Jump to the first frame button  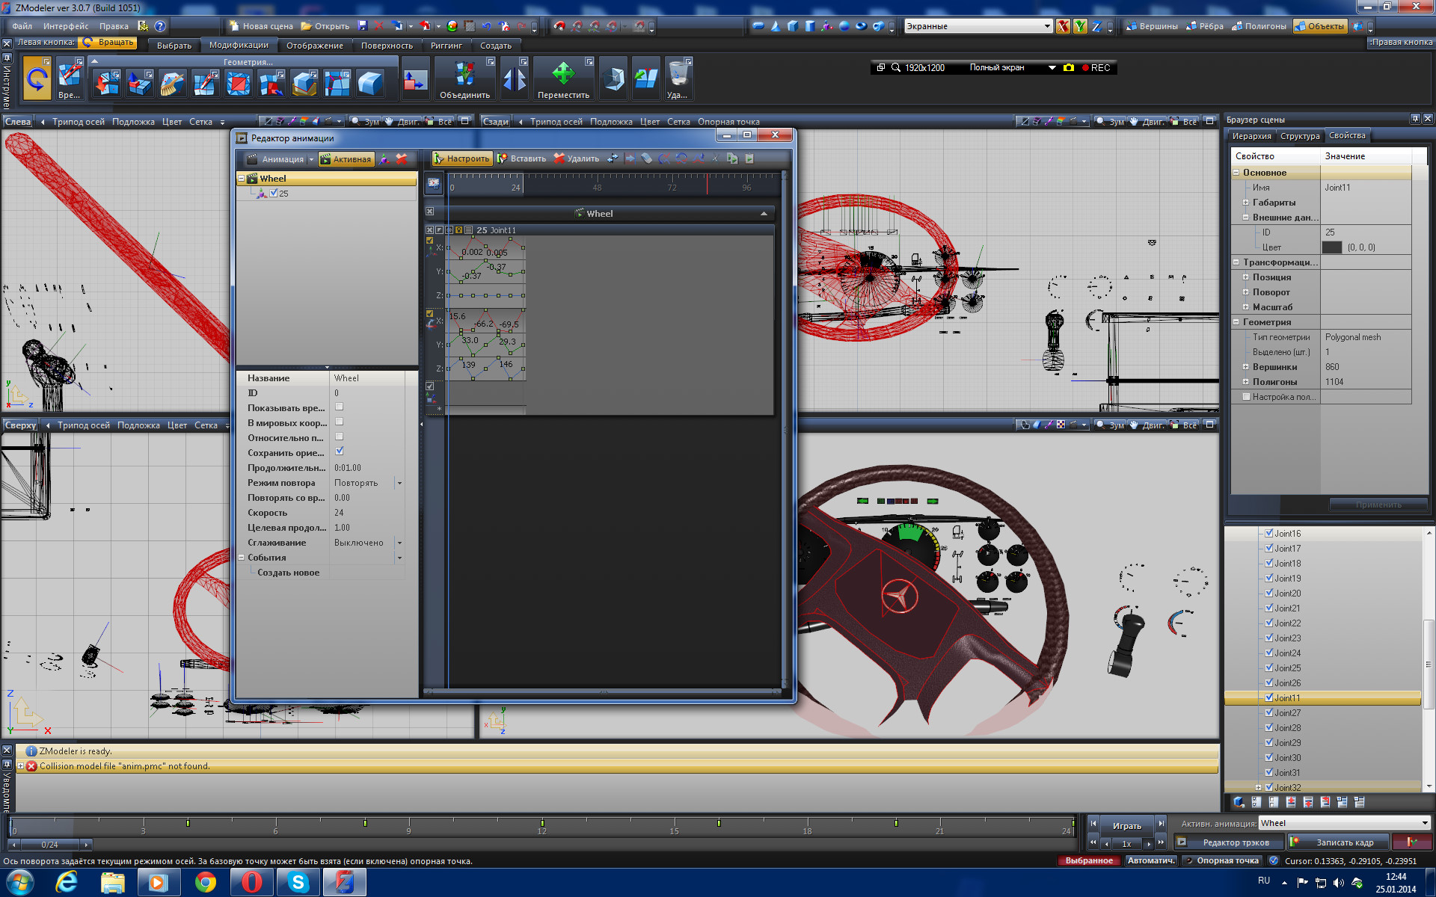coord(1093,824)
